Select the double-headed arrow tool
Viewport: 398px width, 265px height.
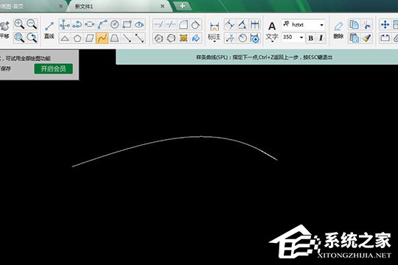[139, 38]
